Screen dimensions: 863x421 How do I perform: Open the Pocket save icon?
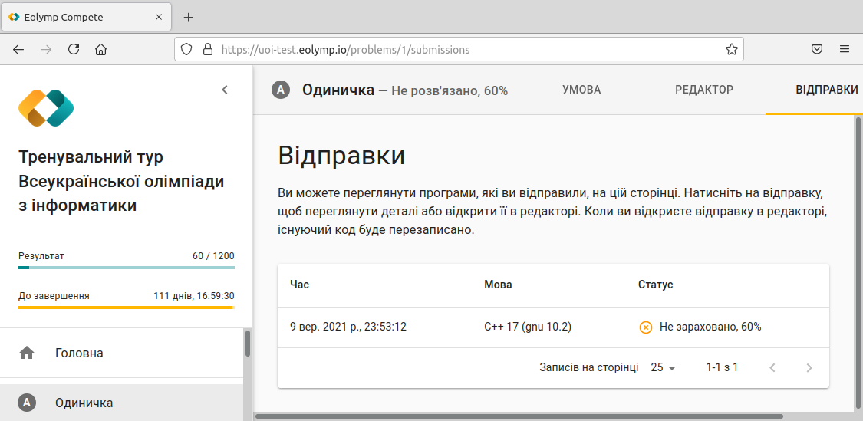pos(817,50)
